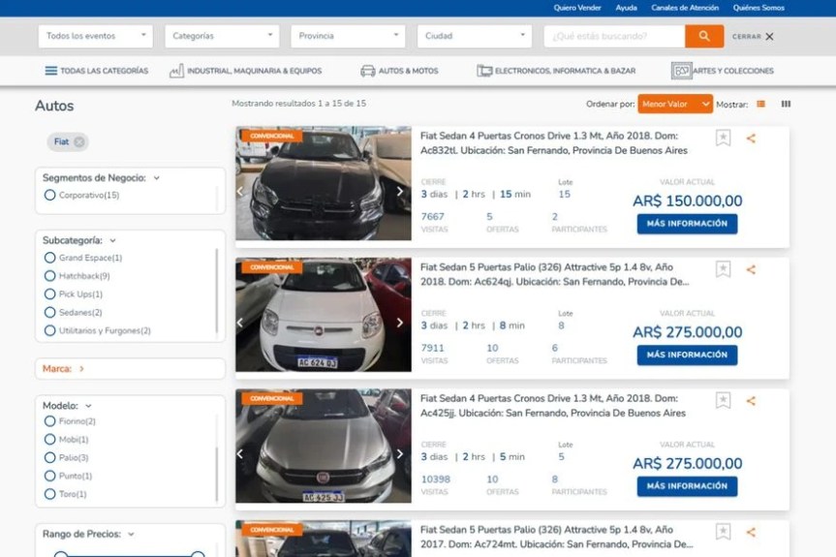
Task: Choose the Palio(3) model filter
Action: pos(50,457)
